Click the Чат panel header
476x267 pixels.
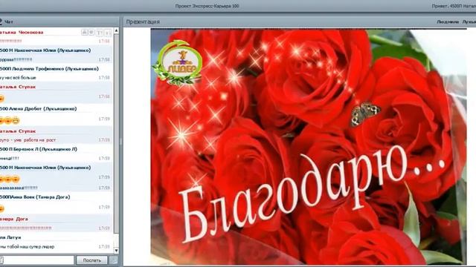pyautogui.click(x=59, y=22)
